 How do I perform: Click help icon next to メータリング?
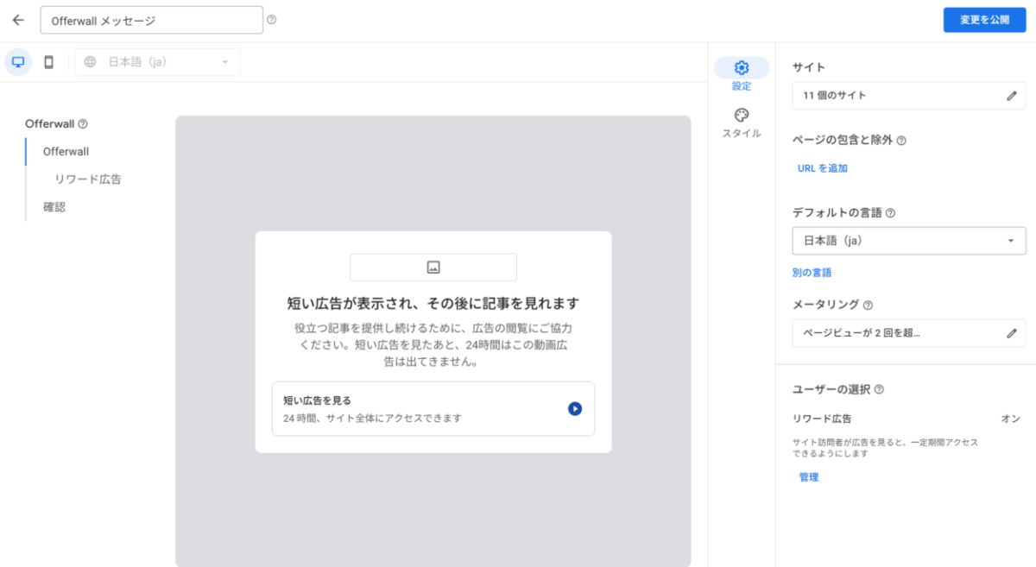tap(868, 305)
